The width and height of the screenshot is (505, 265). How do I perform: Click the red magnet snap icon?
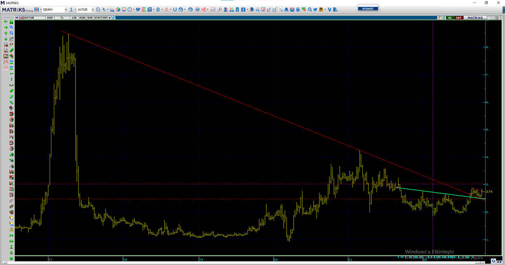coord(6,67)
